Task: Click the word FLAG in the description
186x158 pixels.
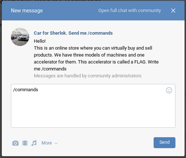Action: pos(140,62)
